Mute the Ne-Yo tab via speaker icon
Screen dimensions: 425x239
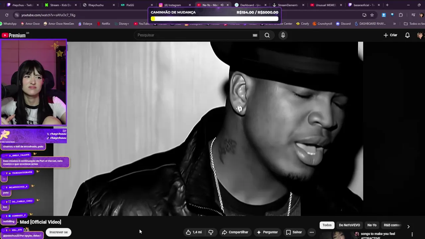222,5
